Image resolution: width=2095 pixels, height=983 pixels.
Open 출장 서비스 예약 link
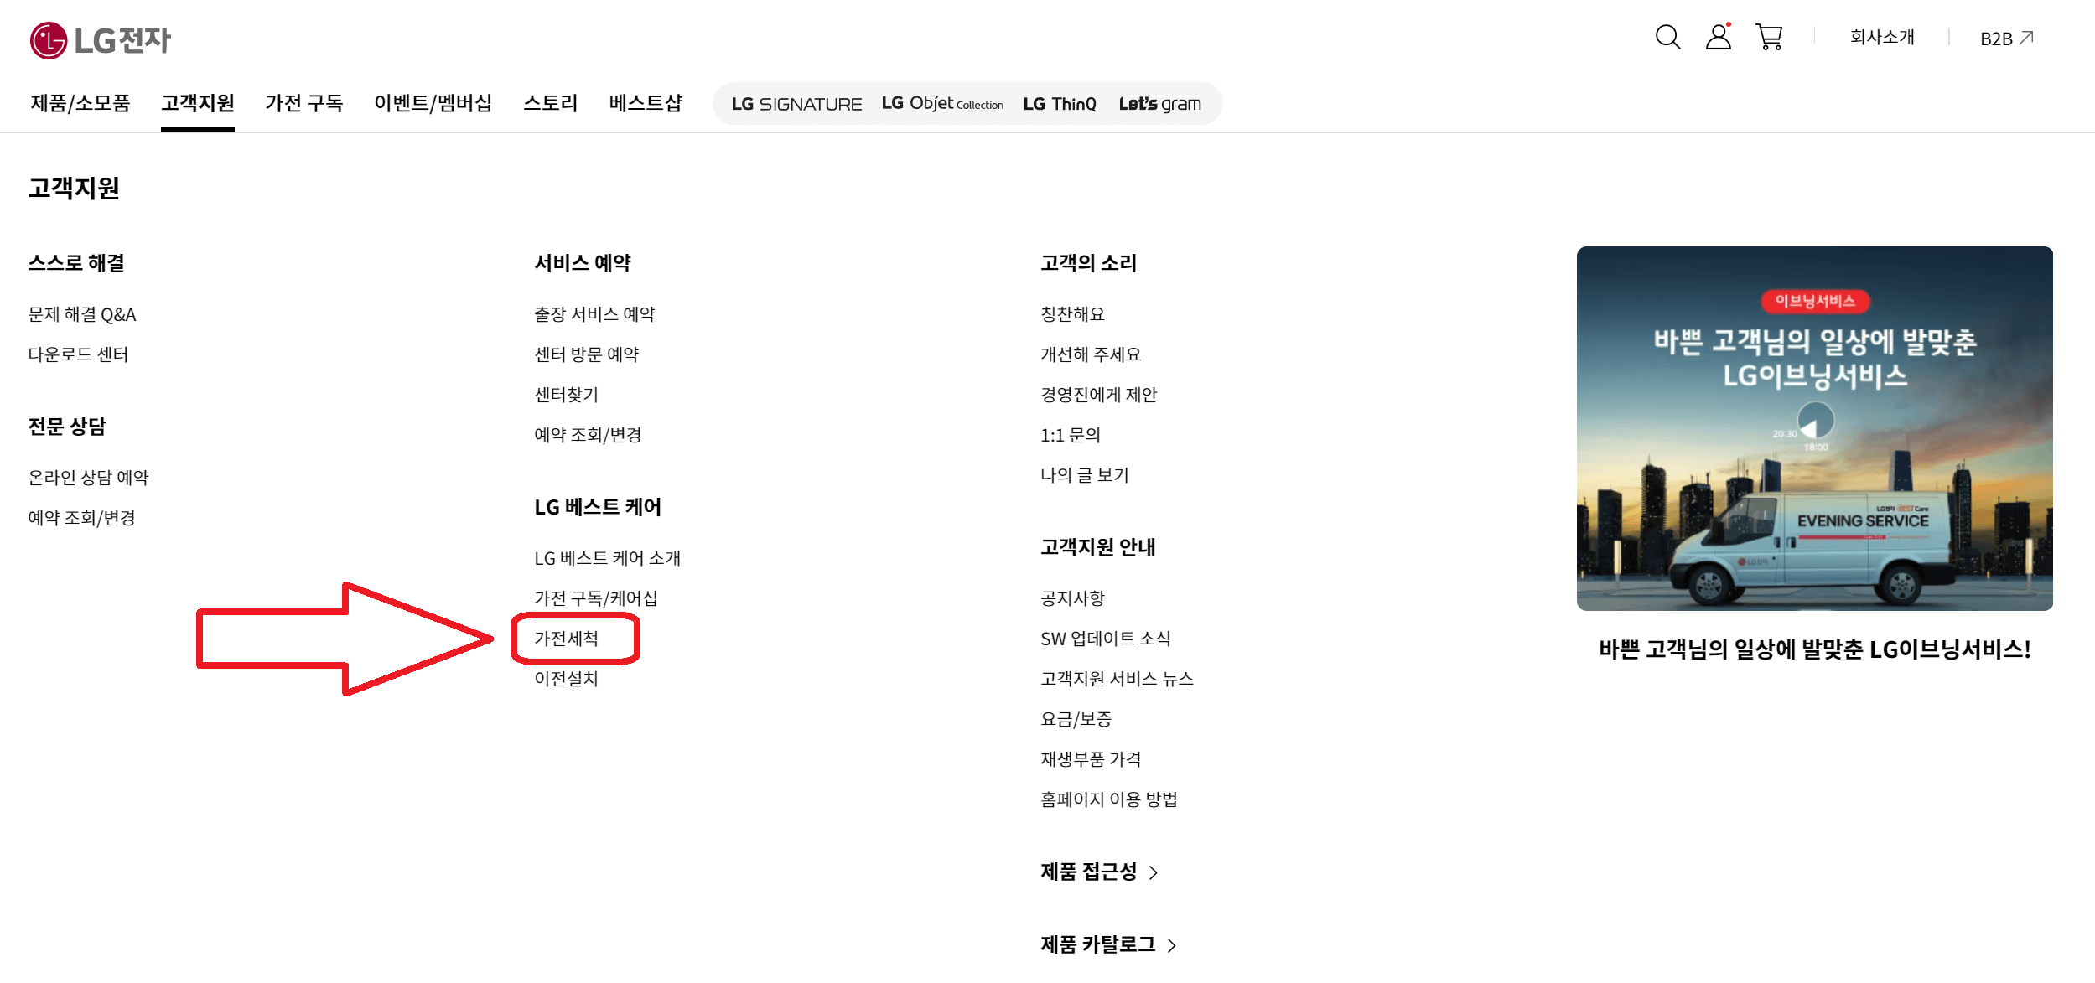click(x=594, y=314)
